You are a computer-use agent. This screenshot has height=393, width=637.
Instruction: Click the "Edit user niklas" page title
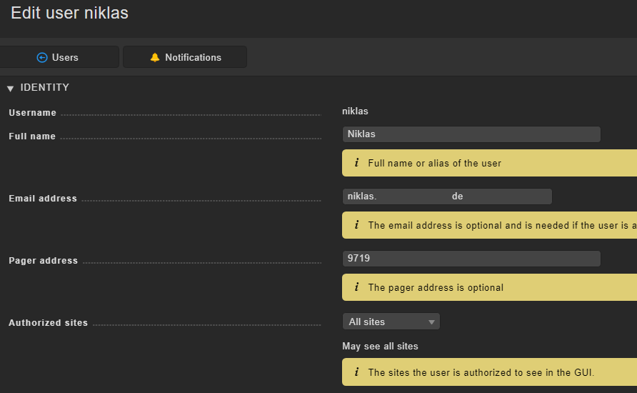tap(69, 13)
